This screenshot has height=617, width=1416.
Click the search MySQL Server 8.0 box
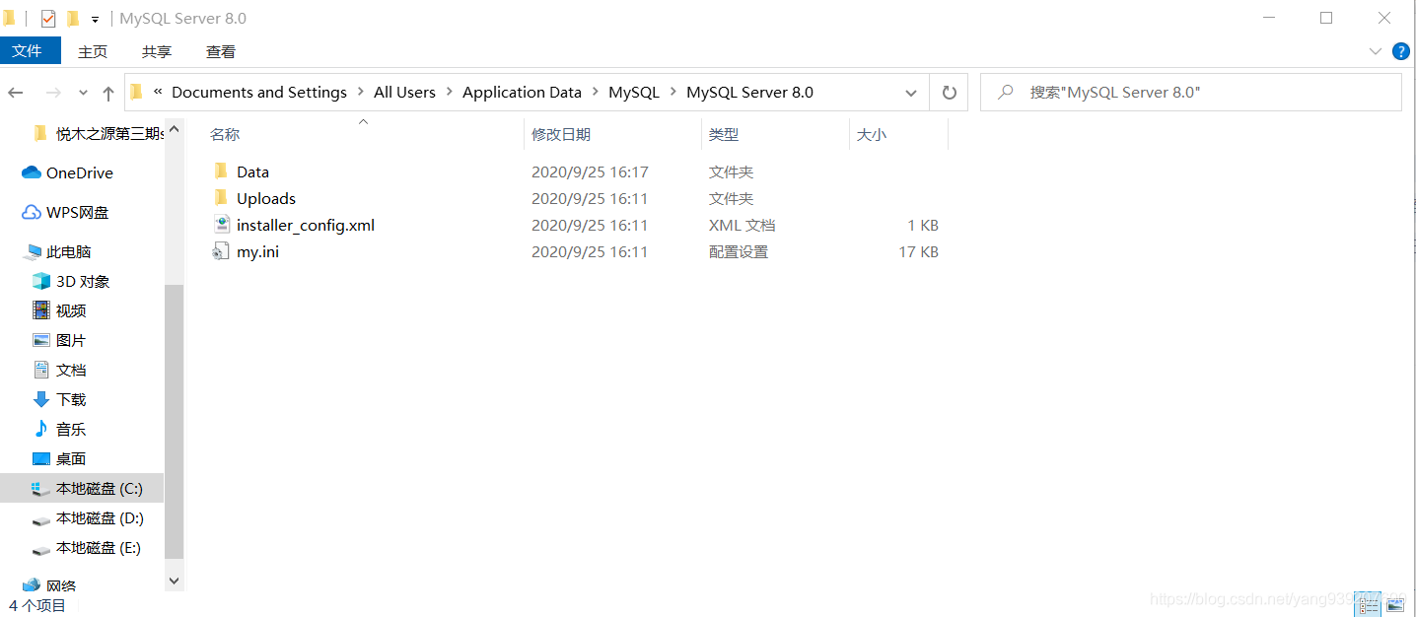pyautogui.click(x=1191, y=93)
